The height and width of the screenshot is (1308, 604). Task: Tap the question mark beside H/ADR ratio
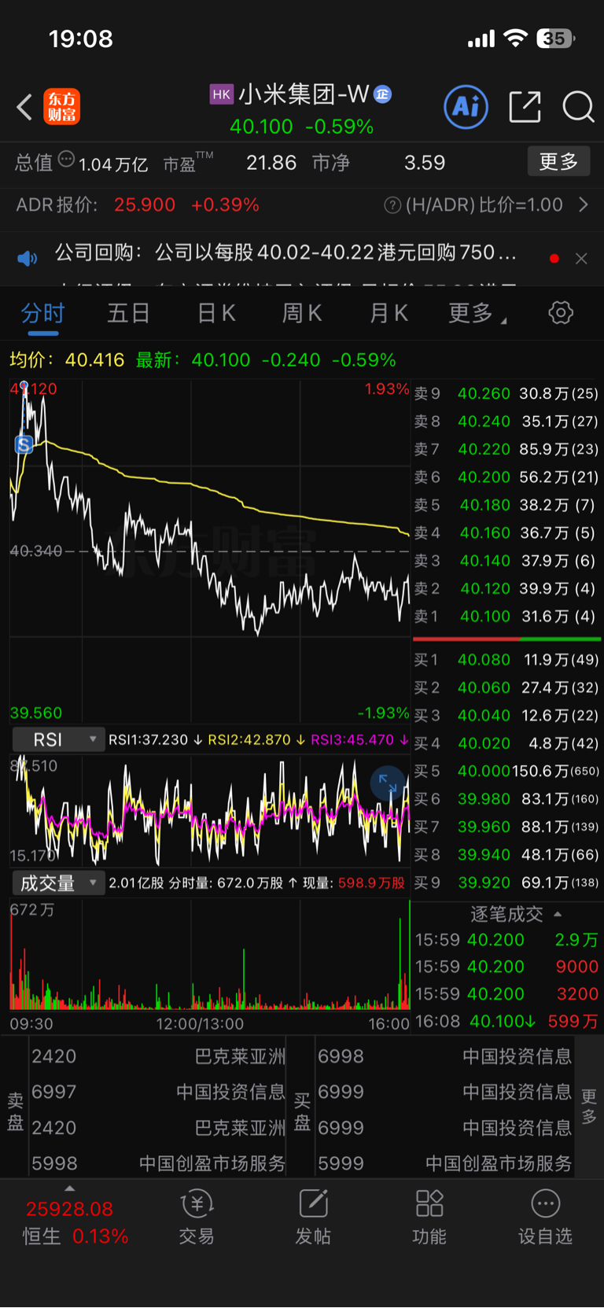pos(392,205)
